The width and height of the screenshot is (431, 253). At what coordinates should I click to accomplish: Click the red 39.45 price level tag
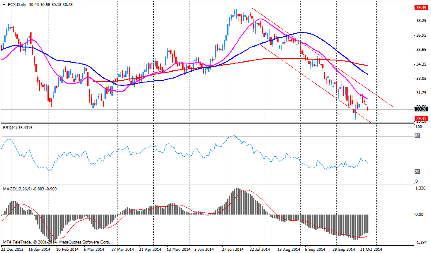pos(421,7)
